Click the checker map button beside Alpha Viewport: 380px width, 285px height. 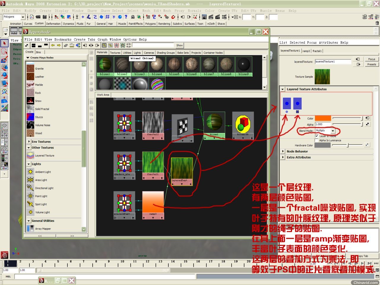(367, 124)
